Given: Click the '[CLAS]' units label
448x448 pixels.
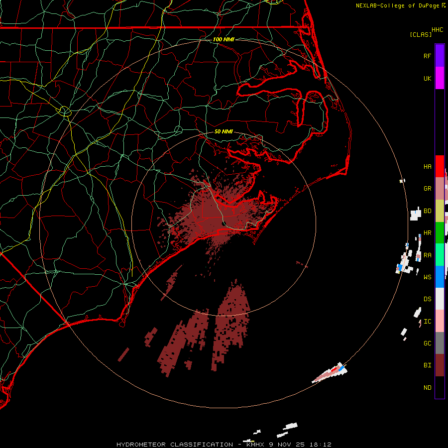Looking at the screenshot, I should 421,34.
